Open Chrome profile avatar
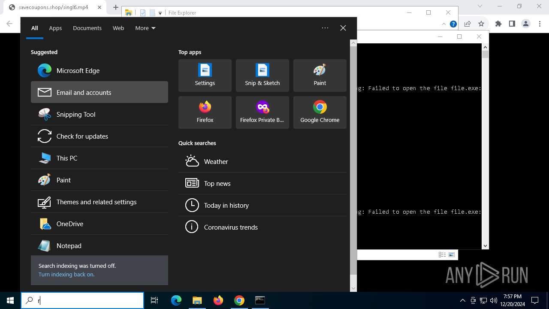The width and height of the screenshot is (549, 309). tap(526, 24)
